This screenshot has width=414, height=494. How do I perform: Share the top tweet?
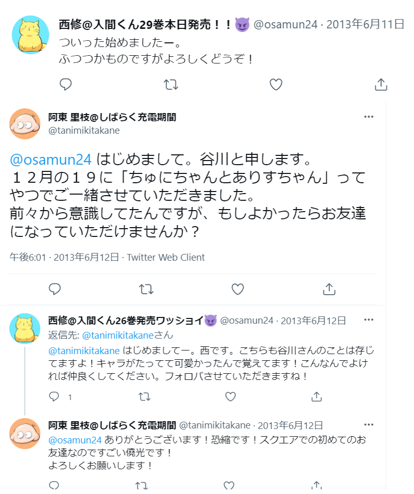[380, 84]
